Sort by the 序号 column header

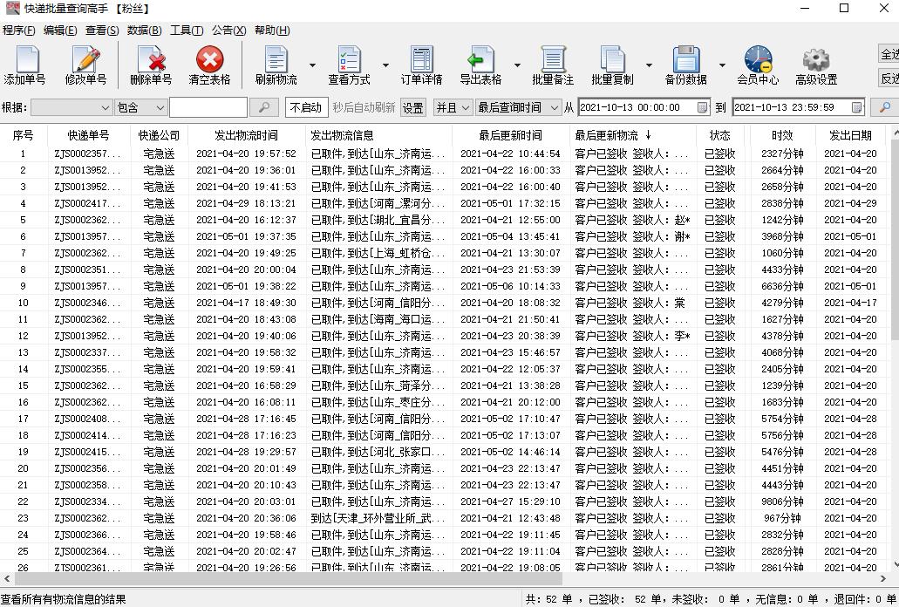pos(23,135)
